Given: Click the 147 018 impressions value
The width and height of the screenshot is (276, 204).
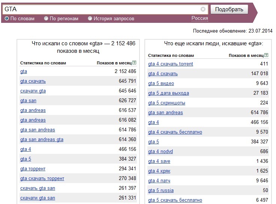Looking at the screenshot, I should pos(259,73).
